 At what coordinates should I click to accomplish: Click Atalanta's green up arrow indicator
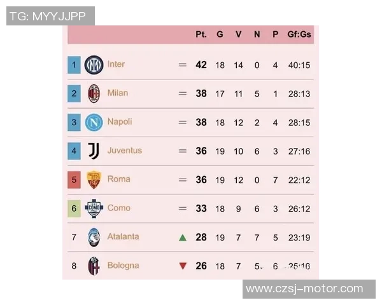coord(183,238)
